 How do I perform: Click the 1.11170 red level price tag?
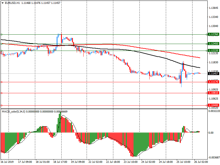214,82
